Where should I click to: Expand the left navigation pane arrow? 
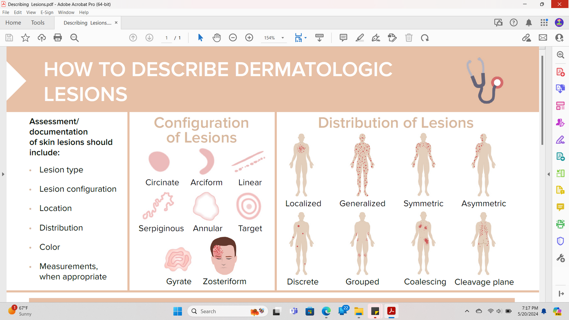point(3,174)
